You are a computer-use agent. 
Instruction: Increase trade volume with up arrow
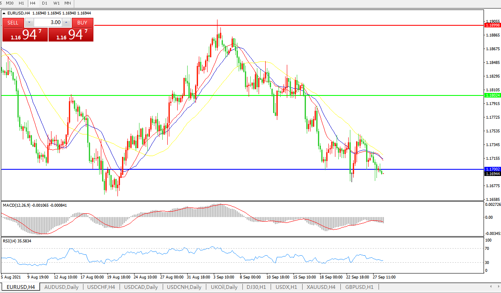[x=66, y=22]
